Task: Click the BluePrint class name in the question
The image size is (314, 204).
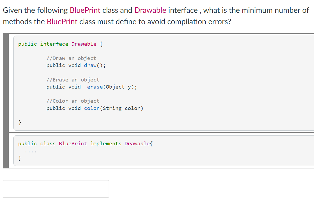Action: click(85, 10)
